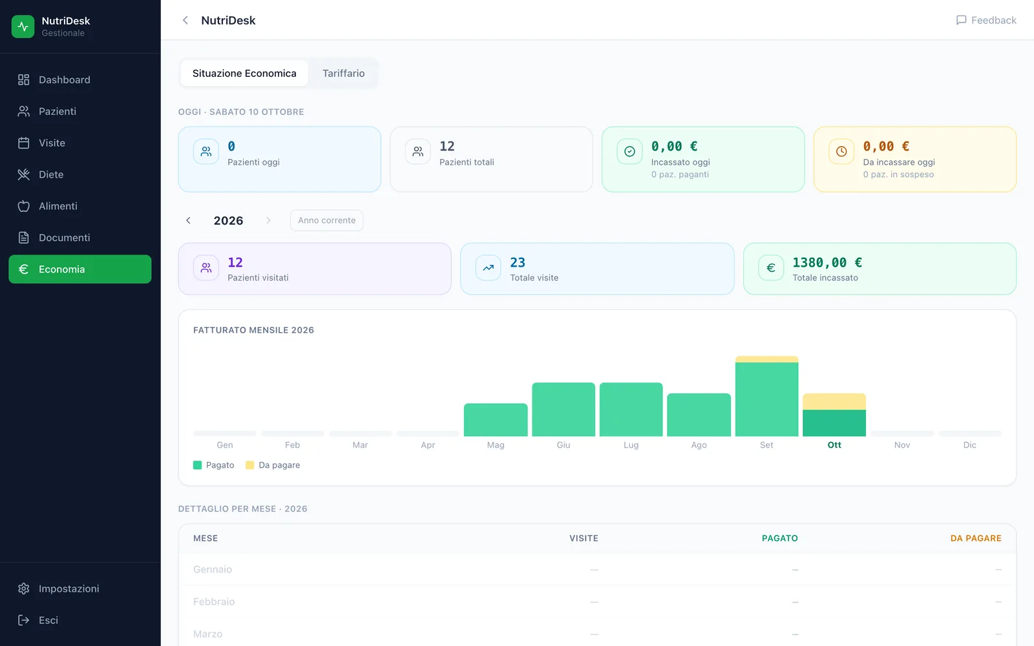Click the Diete utensils icon
The height and width of the screenshot is (646, 1034).
tap(24, 174)
